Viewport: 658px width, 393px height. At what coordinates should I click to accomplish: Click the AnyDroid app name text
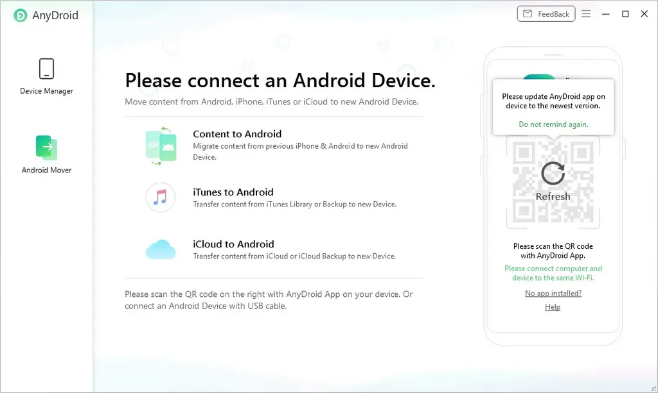click(x=55, y=15)
